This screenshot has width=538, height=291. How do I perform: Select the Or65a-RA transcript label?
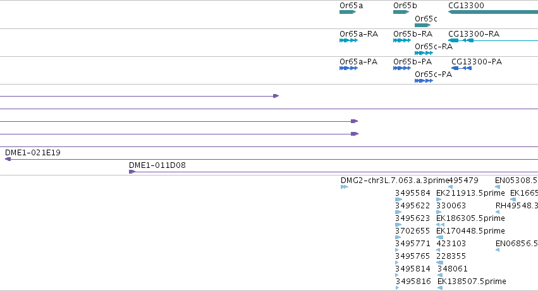[x=358, y=34]
